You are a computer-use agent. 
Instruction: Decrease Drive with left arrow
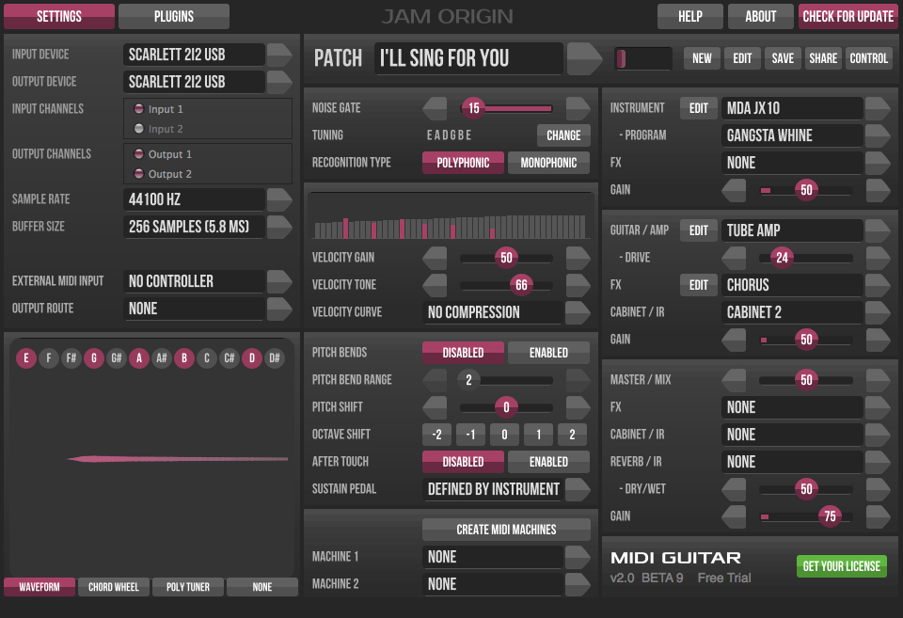734,258
